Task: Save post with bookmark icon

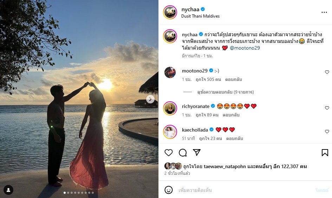Action: [325, 153]
